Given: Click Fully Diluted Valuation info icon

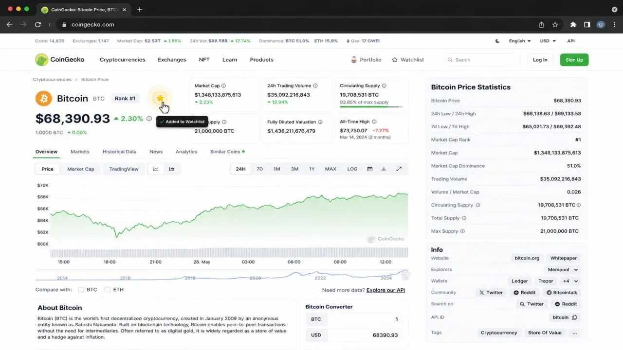Looking at the screenshot, I should [320, 122].
